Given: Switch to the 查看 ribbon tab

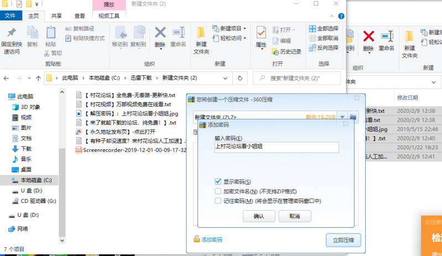Looking at the screenshot, I should (x=80, y=16).
